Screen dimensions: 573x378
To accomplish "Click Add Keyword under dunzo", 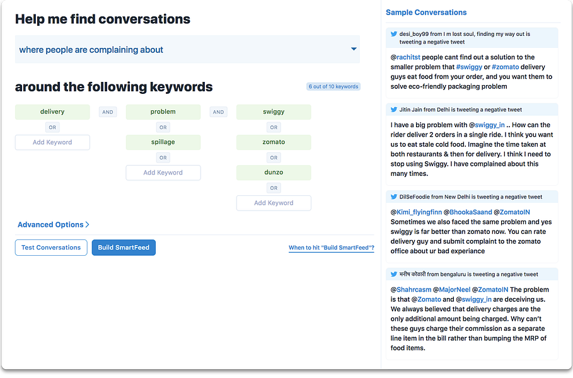I will pos(274,203).
